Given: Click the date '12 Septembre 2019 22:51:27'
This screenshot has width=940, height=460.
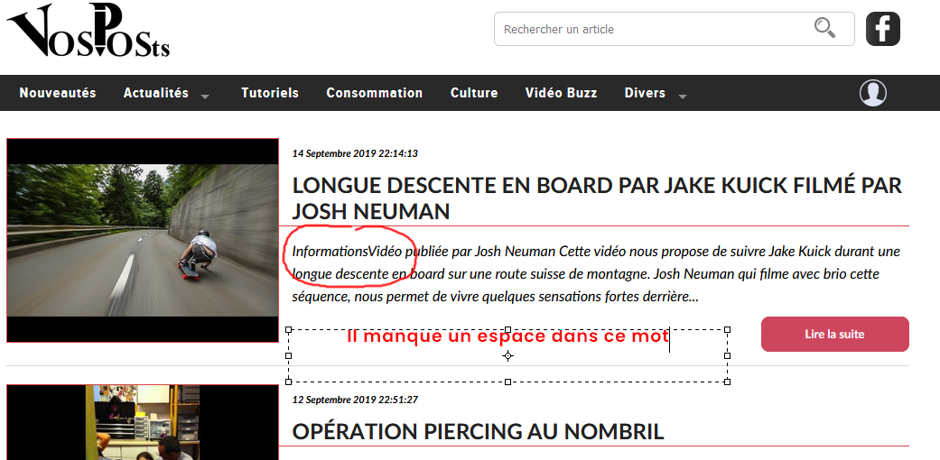Looking at the screenshot, I should (355, 400).
